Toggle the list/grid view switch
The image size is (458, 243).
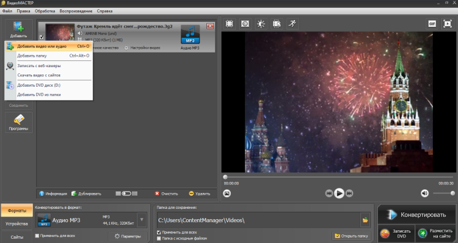[x=126, y=194]
